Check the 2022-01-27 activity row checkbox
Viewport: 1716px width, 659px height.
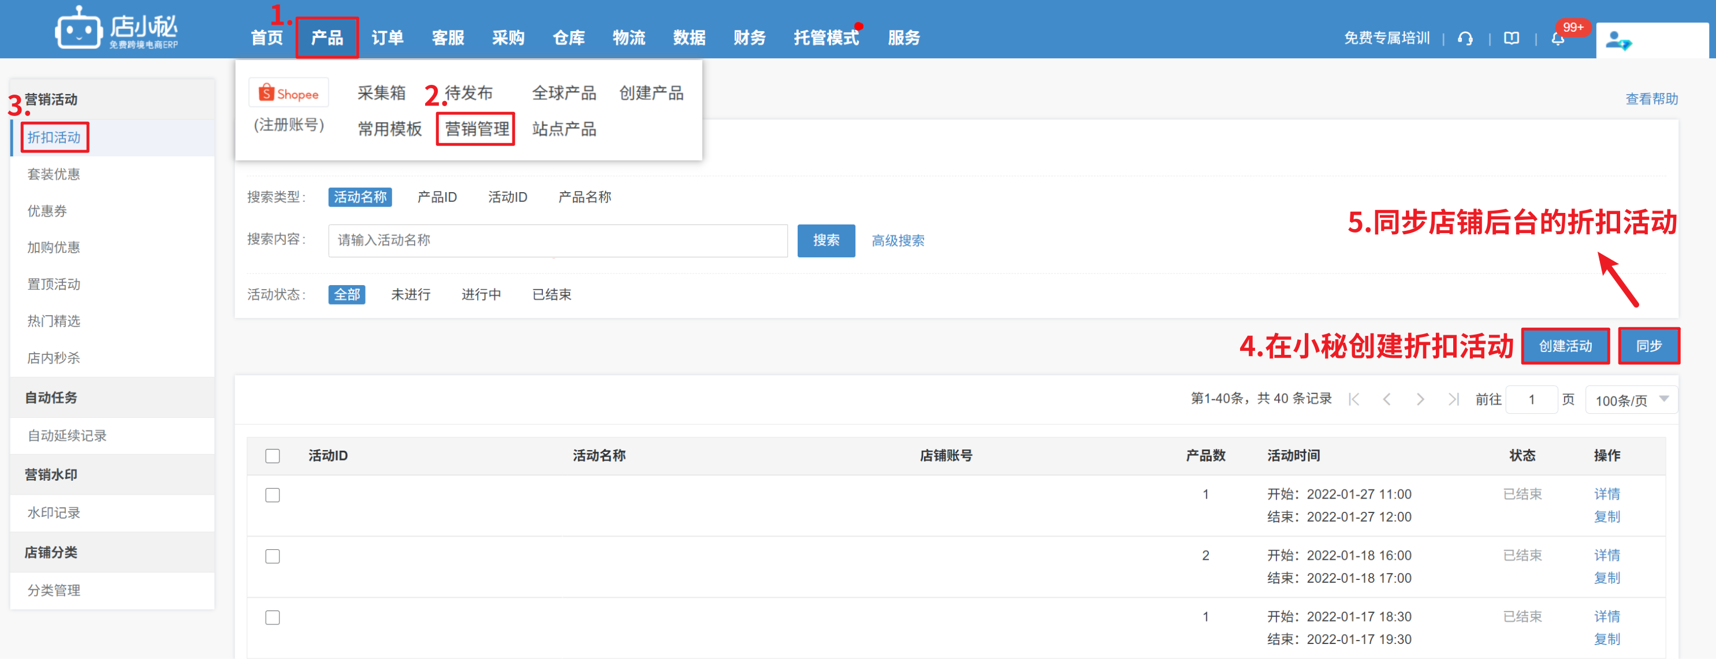click(273, 495)
